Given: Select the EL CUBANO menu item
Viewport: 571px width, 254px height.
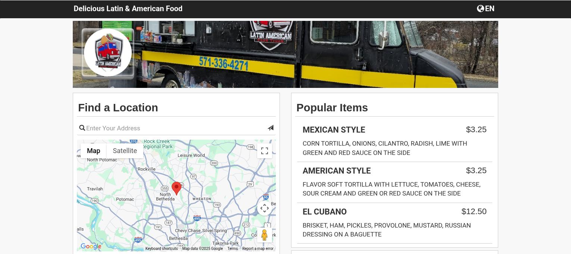Looking at the screenshot, I should (394, 223).
